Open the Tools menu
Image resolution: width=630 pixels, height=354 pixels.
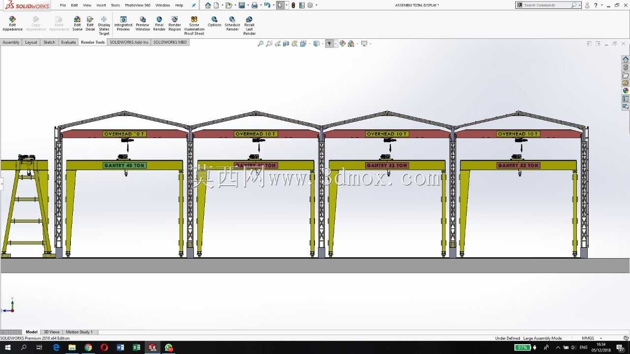point(115,5)
